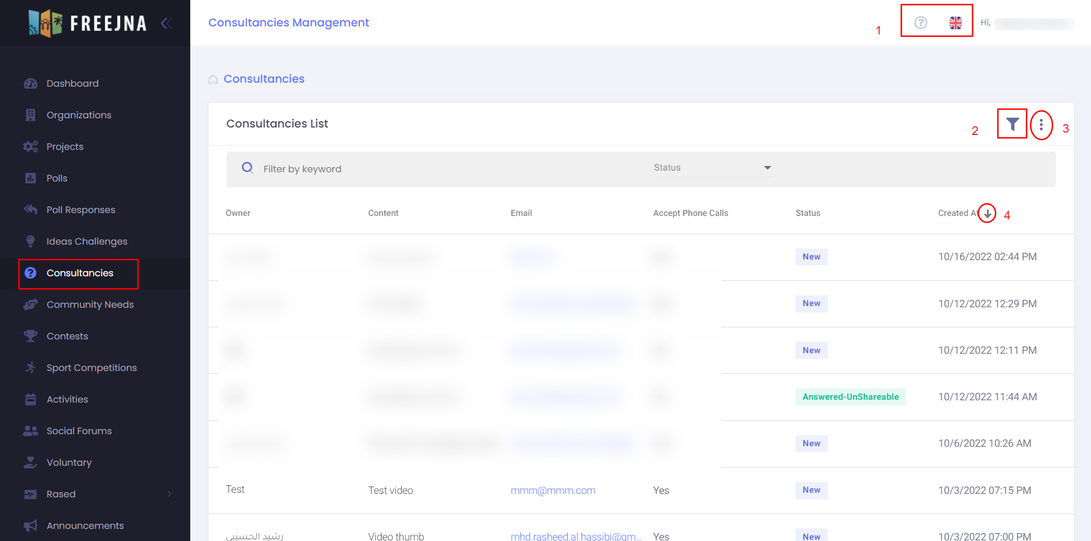The image size is (1091, 541).
Task: Open Dashboard from the sidebar
Action: click(72, 83)
